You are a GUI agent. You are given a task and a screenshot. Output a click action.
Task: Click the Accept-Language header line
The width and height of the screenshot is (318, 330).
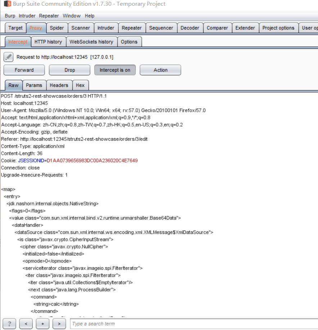92,125
